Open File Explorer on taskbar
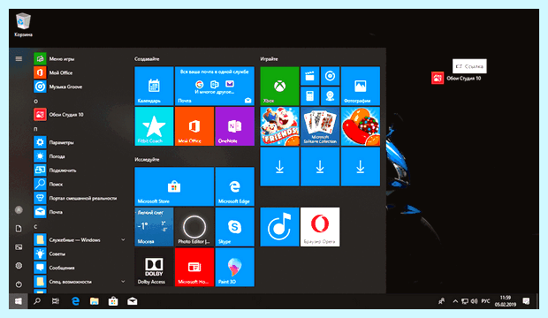 pos(94,301)
